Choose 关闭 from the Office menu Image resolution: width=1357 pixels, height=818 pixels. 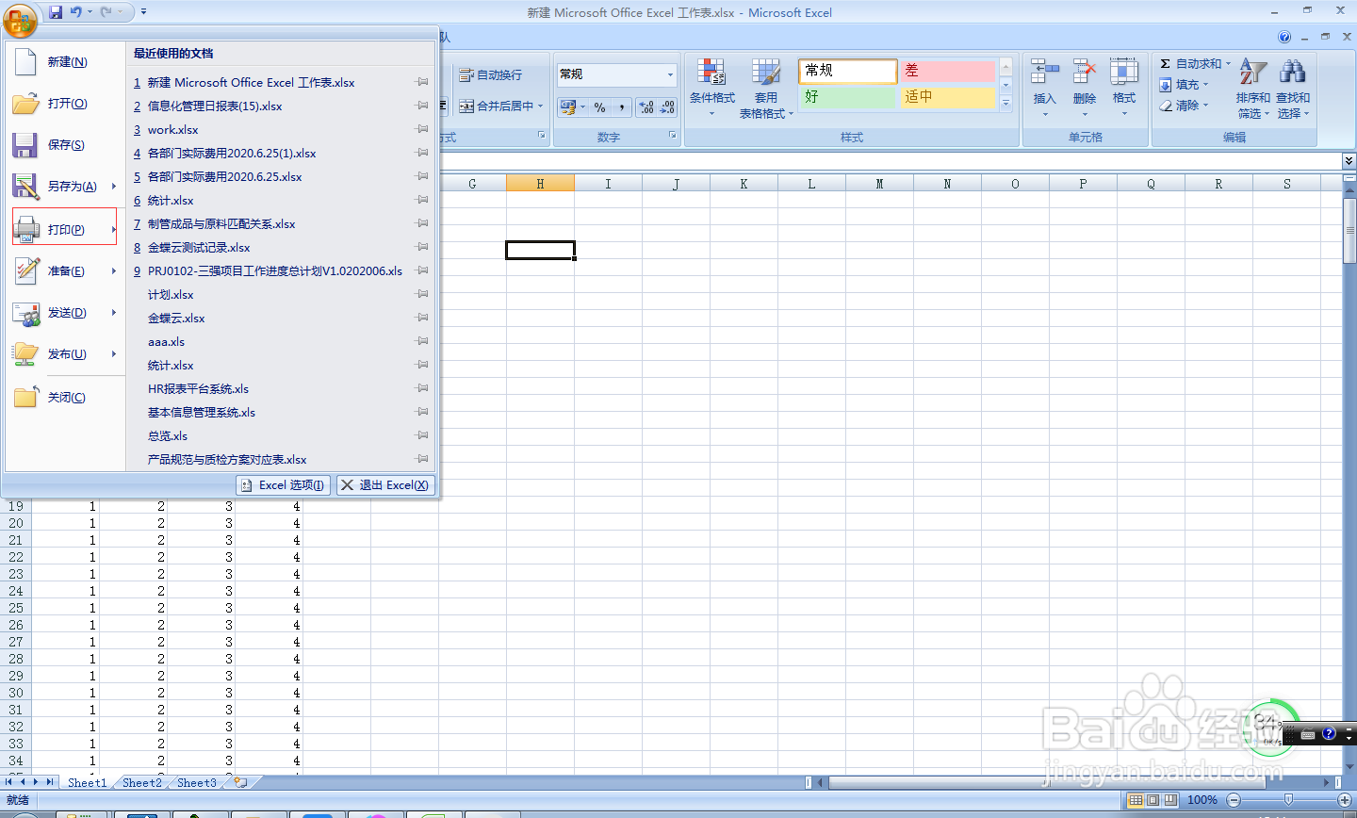click(x=65, y=397)
